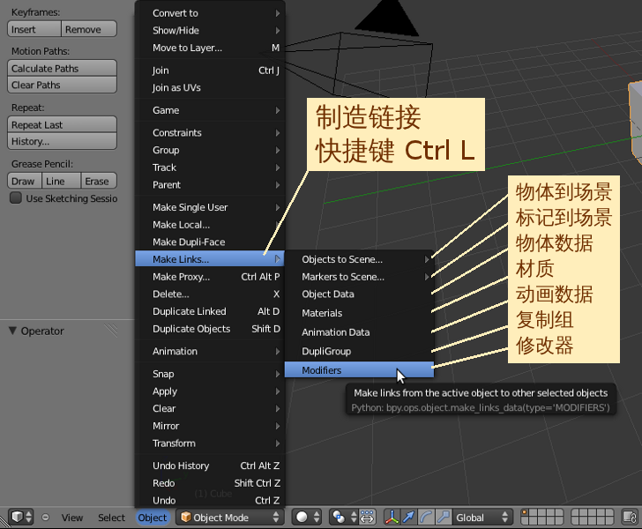The height and width of the screenshot is (529, 642).
Task: Toggle the 3D manipulator axes icon
Action: (x=392, y=518)
